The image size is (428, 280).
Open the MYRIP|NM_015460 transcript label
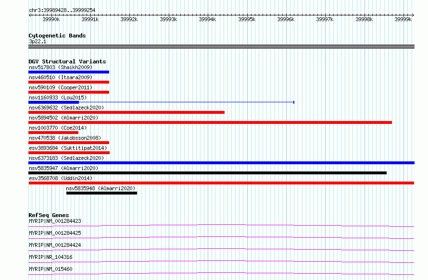click(50, 269)
